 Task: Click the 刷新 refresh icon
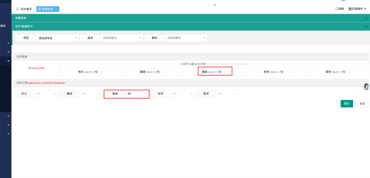tap(336, 9)
